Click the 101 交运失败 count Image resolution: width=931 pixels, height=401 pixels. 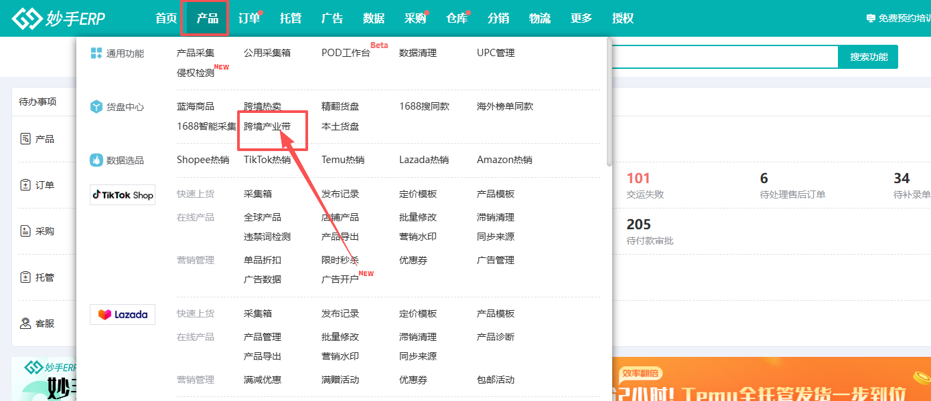point(638,178)
